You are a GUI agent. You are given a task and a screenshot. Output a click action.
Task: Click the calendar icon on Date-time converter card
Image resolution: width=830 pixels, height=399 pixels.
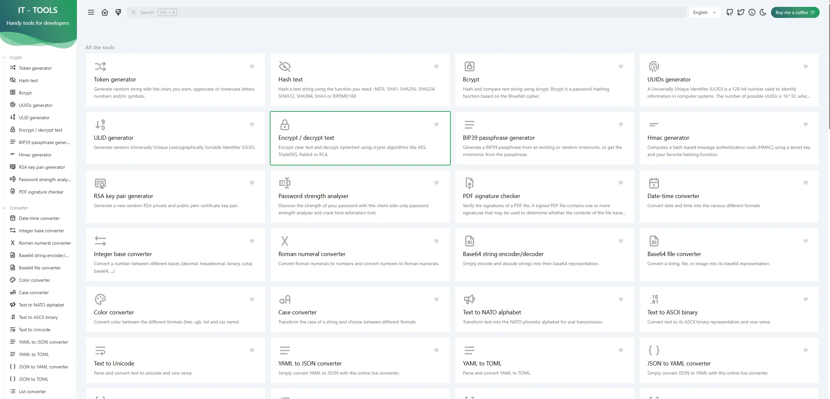(654, 183)
